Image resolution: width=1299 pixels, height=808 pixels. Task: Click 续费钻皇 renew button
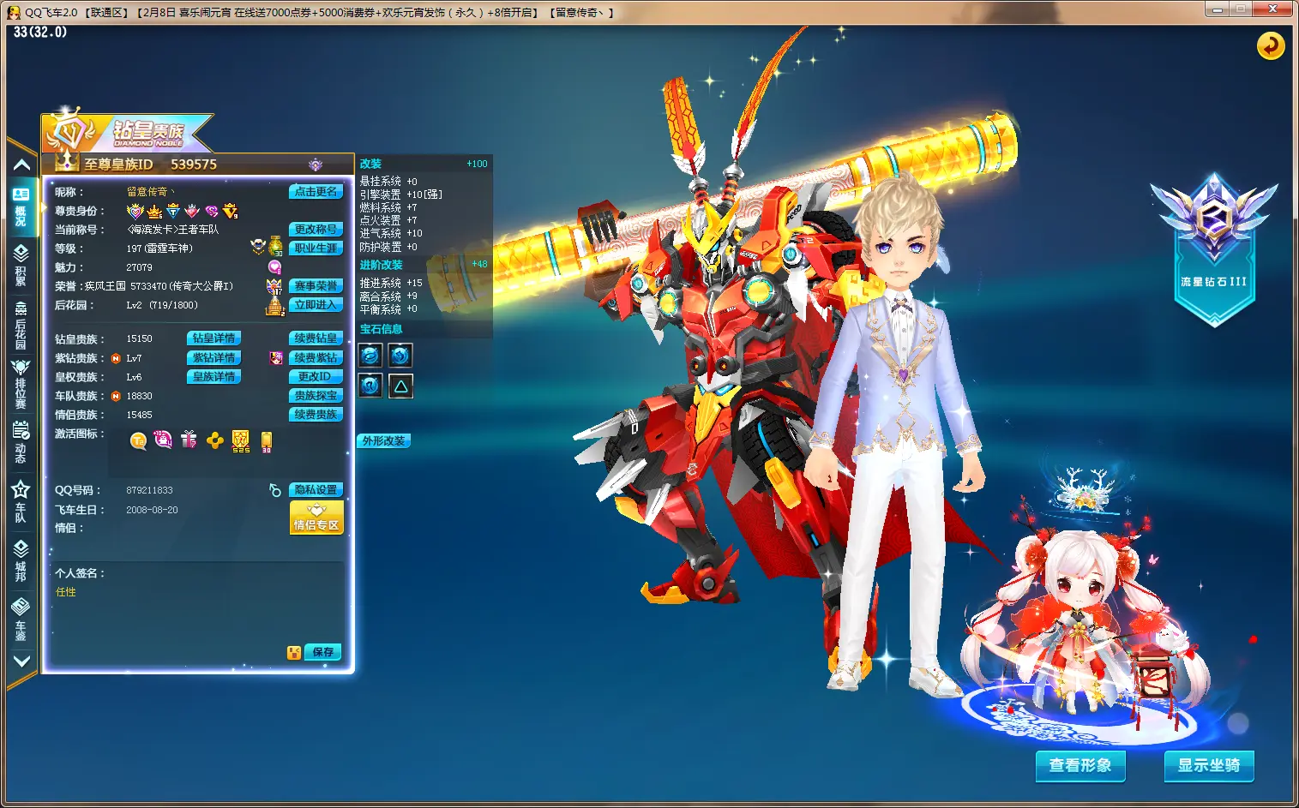[316, 338]
